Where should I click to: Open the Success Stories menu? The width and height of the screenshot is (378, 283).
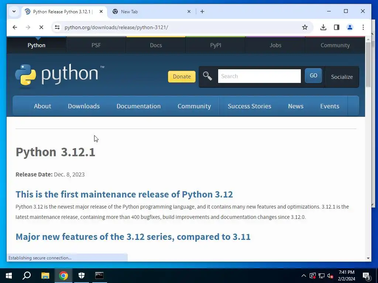coord(249,106)
